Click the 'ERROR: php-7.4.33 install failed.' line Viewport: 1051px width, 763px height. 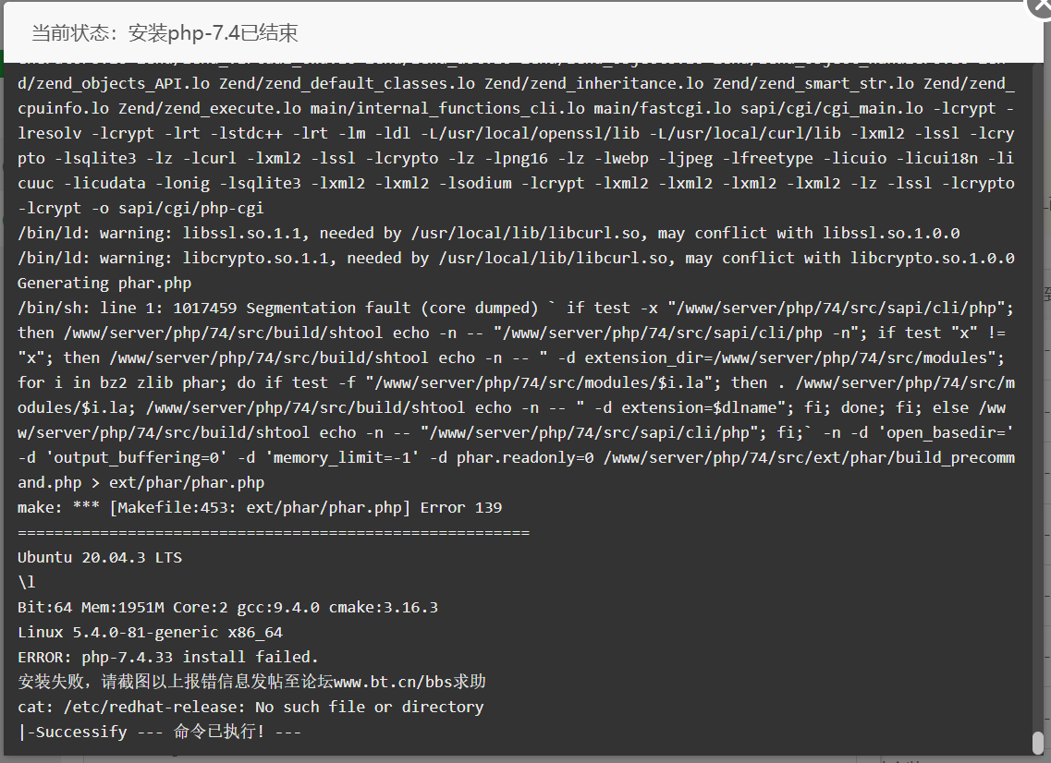[x=167, y=657]
